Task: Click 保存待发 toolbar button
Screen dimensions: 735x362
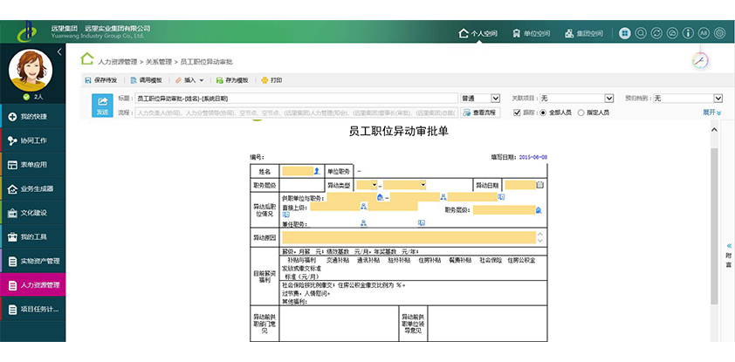Action: tap(100, 80)
